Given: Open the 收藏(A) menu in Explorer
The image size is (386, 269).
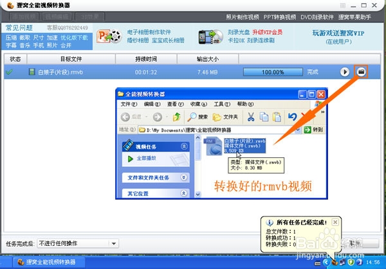Looking at the screenshot, I should pyautogui.click(x=199, y=104).
